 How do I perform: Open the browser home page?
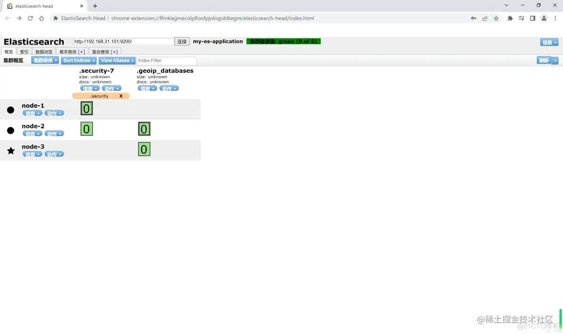point(42,19)
